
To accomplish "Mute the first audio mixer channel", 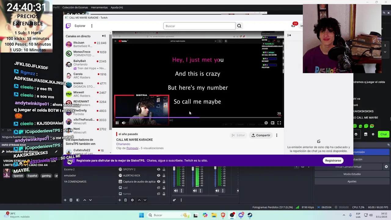I will pos(176,191).
